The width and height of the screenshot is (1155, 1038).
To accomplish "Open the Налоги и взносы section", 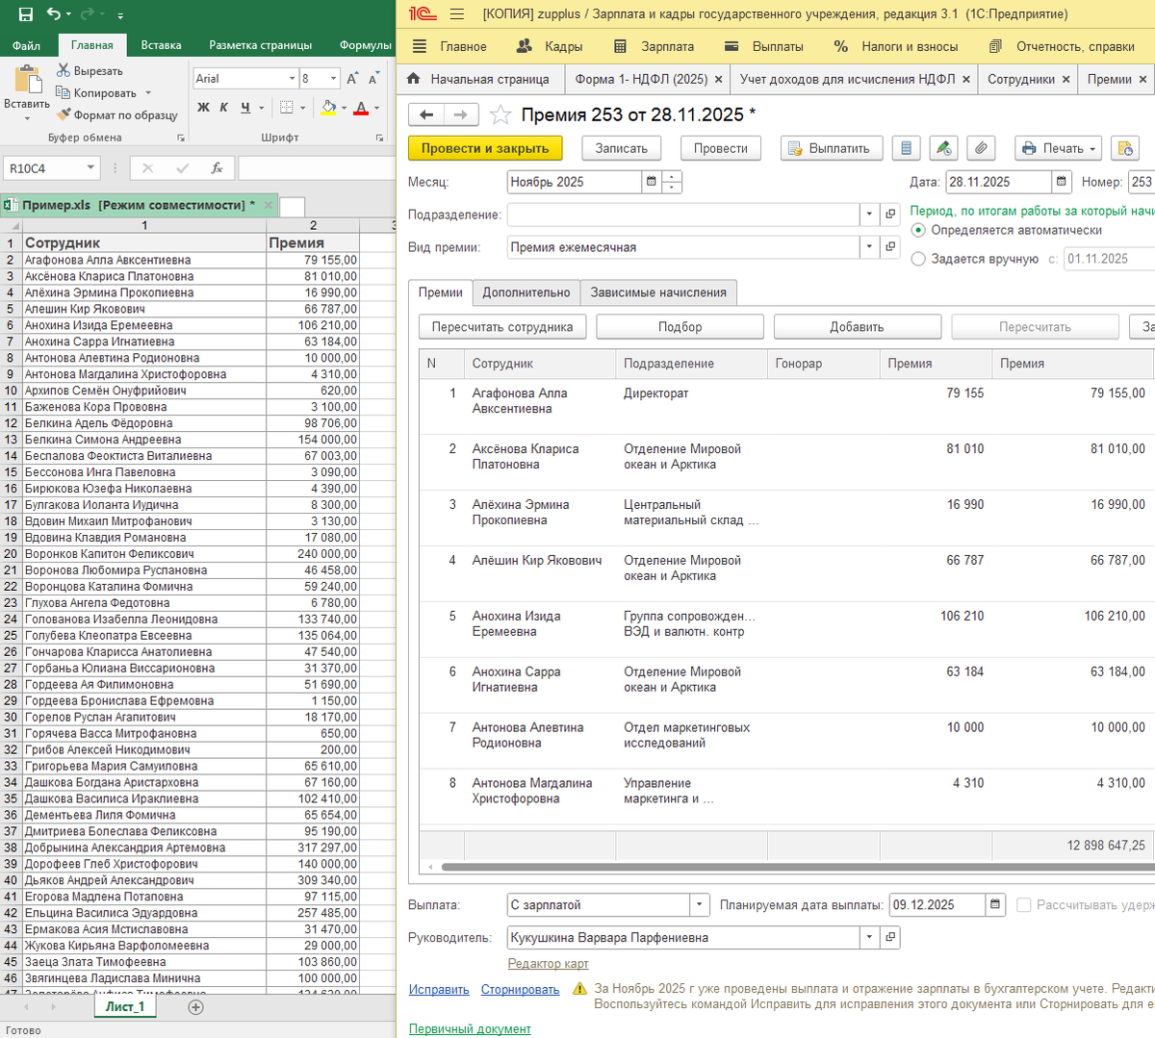I will click(896, 46).
